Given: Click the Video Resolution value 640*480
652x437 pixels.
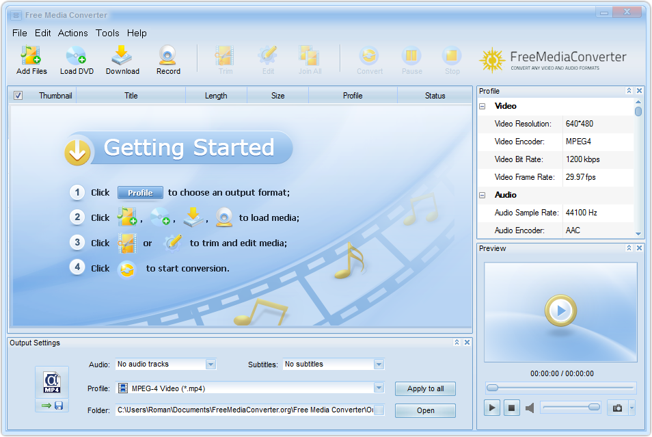Looking at the screenshot, I should [x=580, y=124].
